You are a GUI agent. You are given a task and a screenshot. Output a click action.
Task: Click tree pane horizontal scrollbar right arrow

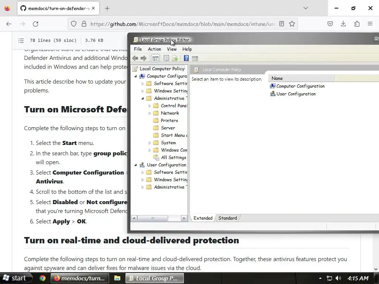click(x=184, y=218)
